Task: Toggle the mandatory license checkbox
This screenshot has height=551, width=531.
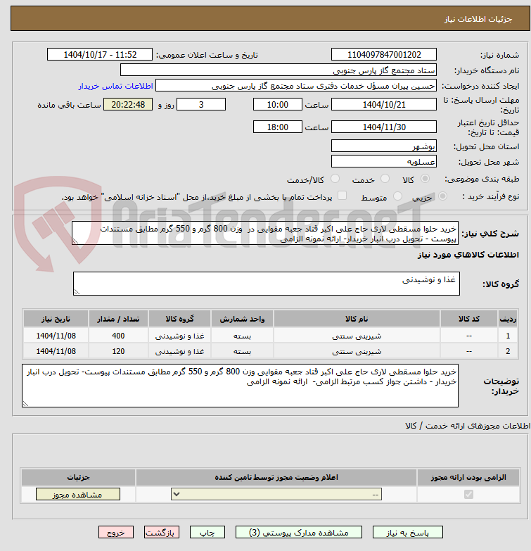Action: pos(468,495)
